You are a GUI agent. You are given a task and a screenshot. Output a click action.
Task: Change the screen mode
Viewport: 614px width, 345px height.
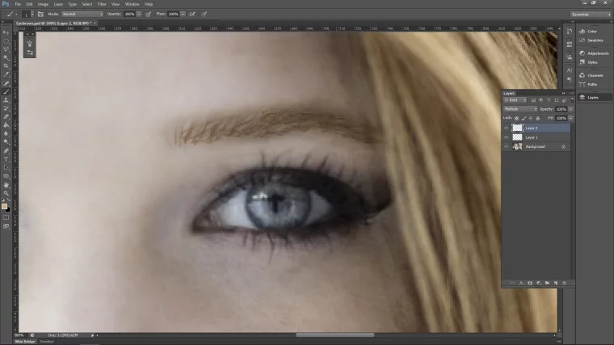pyautogui.click(x=6, y=226)
